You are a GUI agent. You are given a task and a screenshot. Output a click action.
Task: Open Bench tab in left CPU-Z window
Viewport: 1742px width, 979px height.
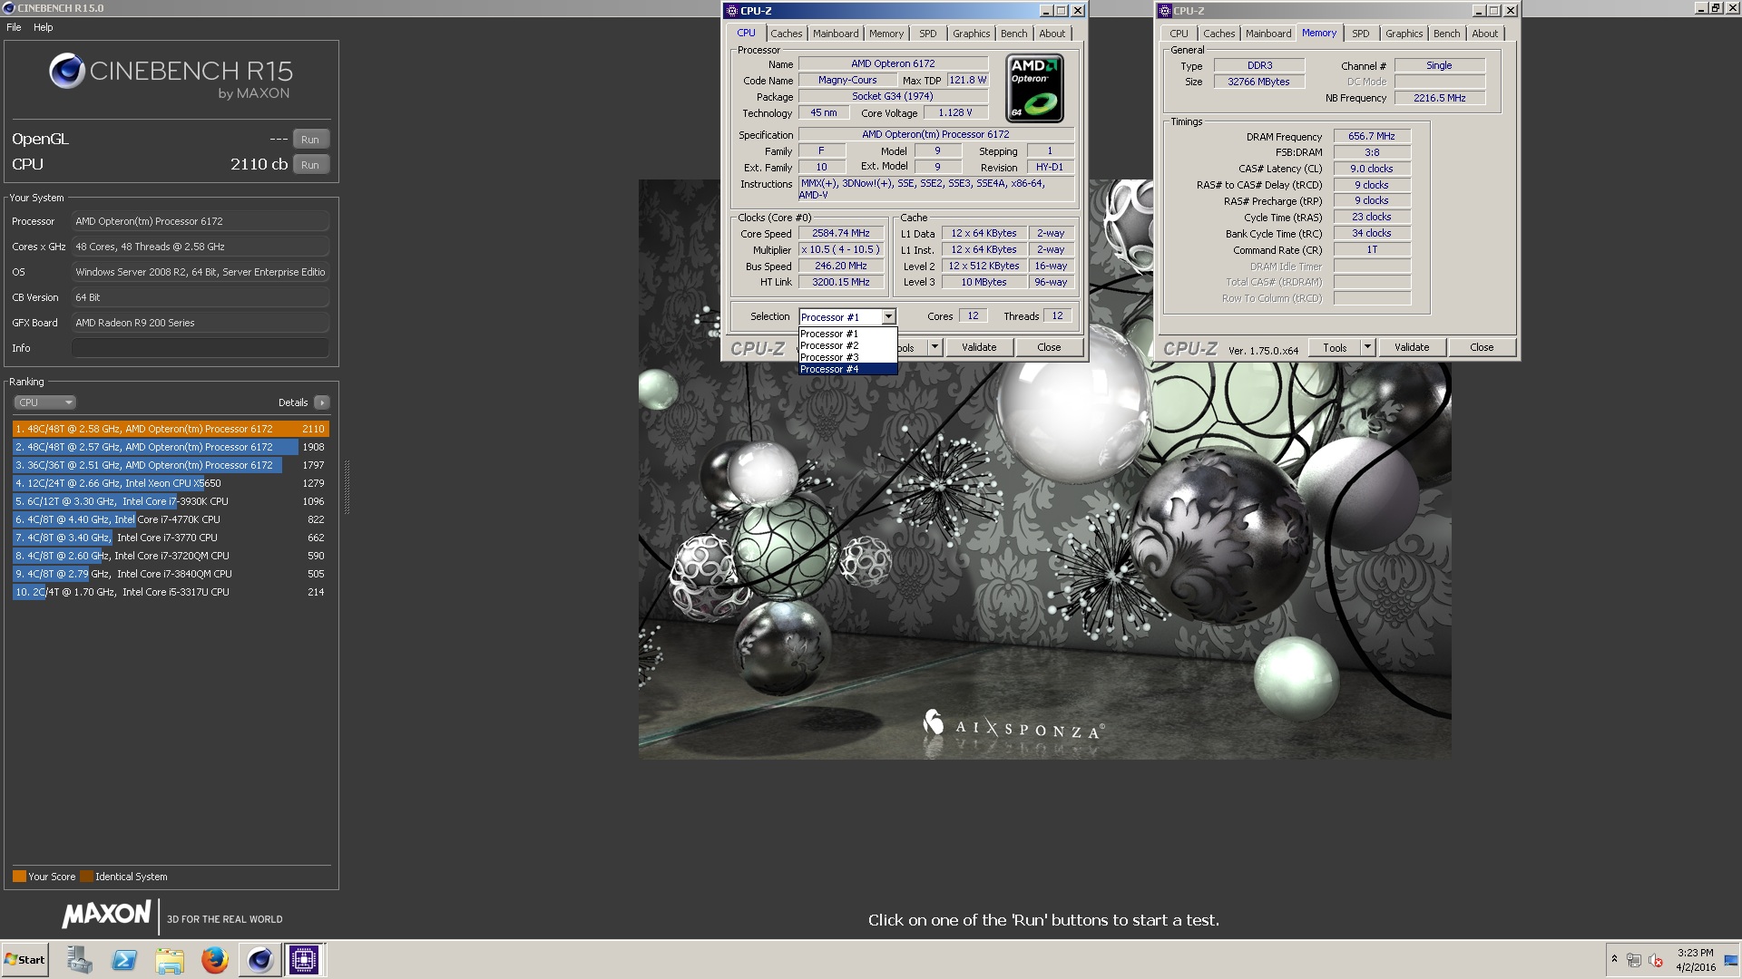(x=1014, y=34)
